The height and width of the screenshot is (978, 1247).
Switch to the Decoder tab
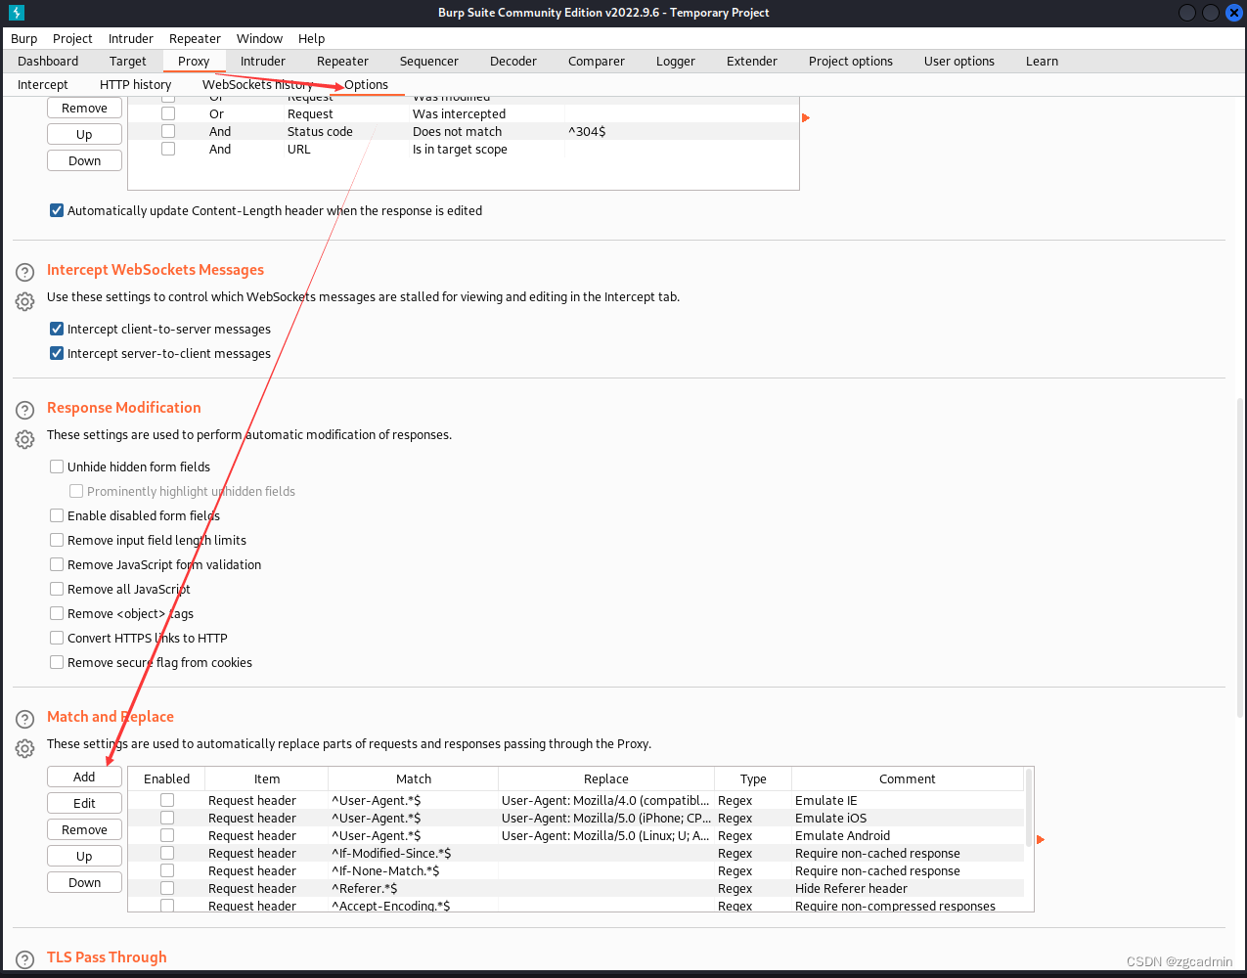point(513,61)
